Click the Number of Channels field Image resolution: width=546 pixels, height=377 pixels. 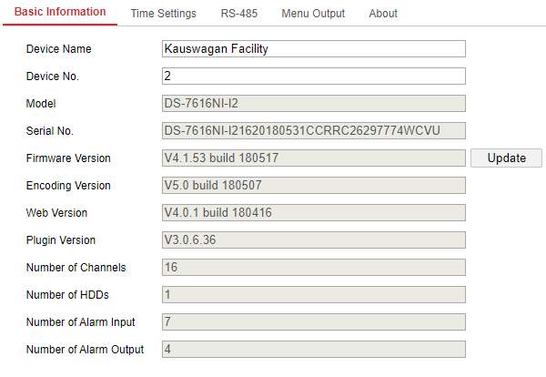[x=313, y=268]
